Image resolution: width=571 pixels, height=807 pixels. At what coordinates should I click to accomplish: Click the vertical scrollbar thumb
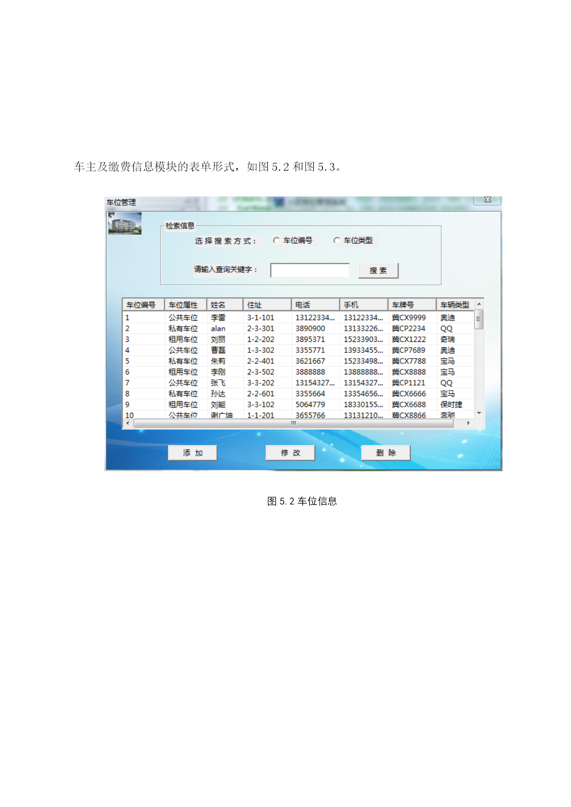click(x=479, y=319)
